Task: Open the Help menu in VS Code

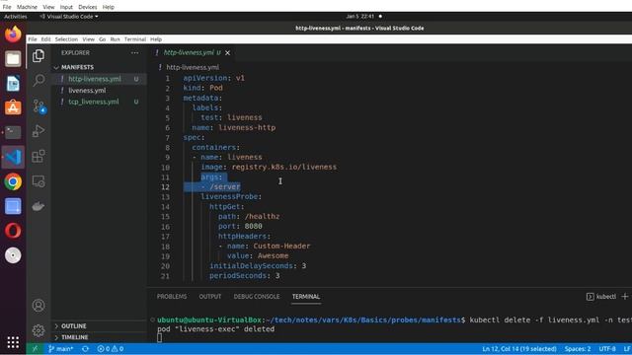Action: coord(156,39)
